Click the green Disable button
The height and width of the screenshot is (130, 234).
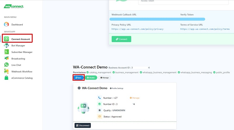(91, 78)
